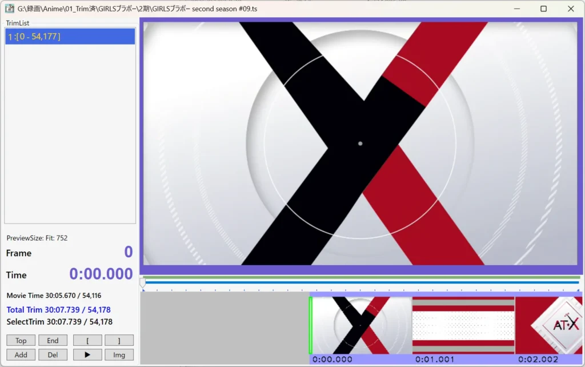Viewport: 585px width, 367px height.
Task: Click the End button
Action: (53, 341)
